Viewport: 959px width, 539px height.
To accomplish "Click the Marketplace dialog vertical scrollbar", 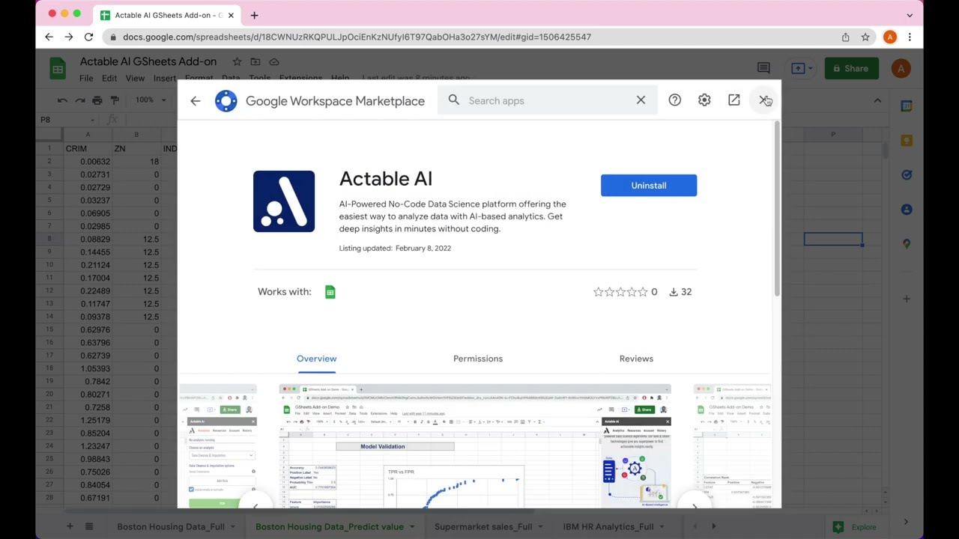I will [776, 210].
